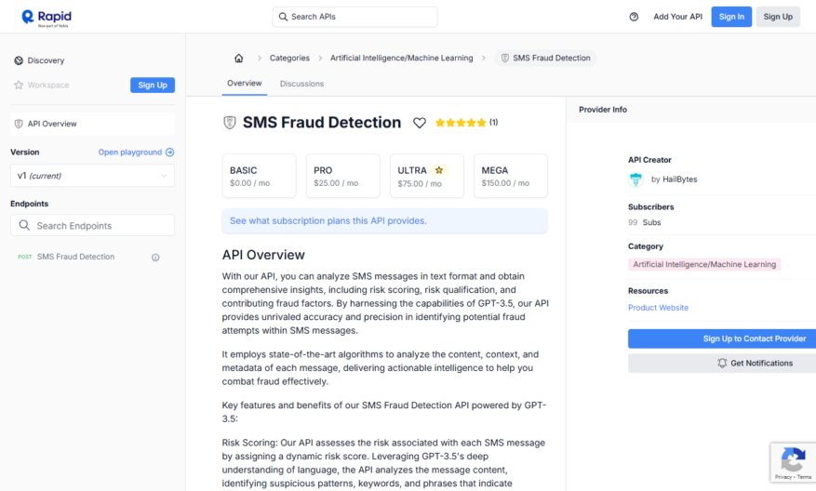Go to home via breadcrumb house icon
Screen dimensions: 816x491
239,59
